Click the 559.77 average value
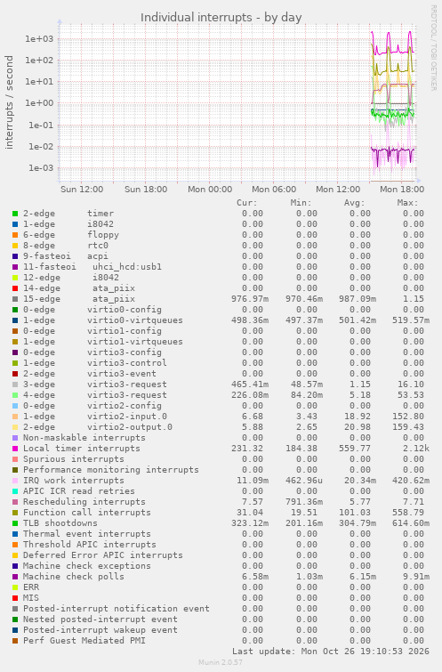 click(355, 449)
